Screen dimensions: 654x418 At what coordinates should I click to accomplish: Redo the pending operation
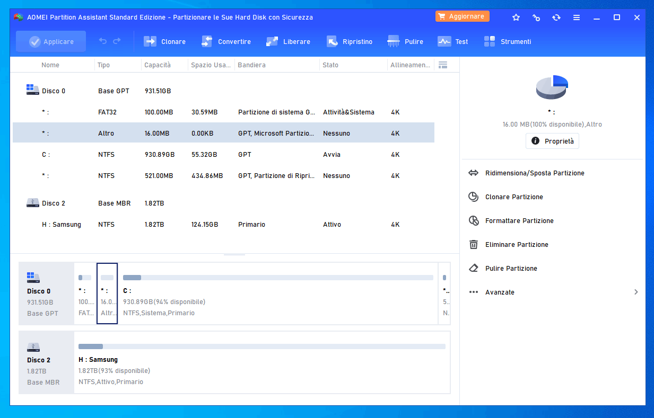(x=117, y=41)
